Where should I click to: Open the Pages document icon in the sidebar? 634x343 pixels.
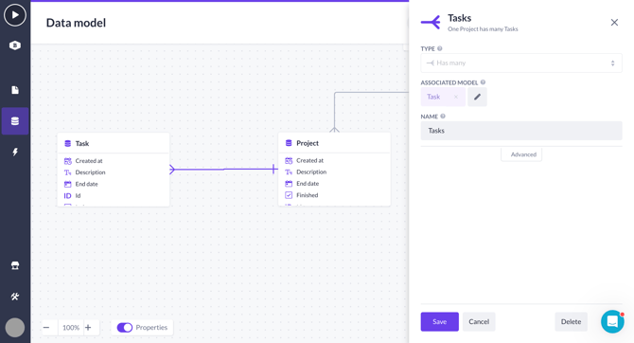click(x=15, y=90)
